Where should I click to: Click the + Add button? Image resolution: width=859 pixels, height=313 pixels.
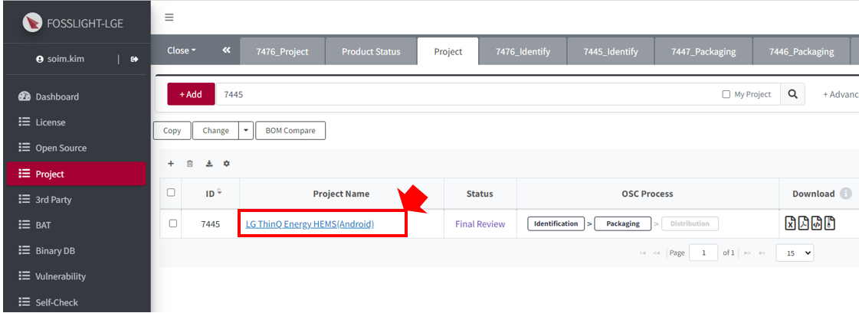(191, 94)
